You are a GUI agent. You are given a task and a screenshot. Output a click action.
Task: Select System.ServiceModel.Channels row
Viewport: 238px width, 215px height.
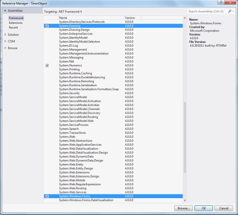(114, 109)
